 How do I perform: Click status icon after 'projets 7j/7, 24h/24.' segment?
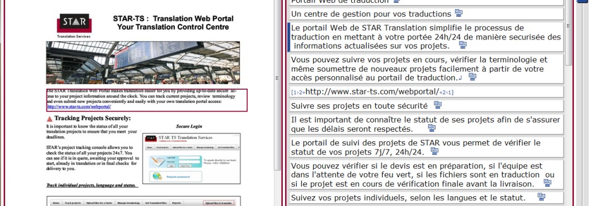point(434,151)
